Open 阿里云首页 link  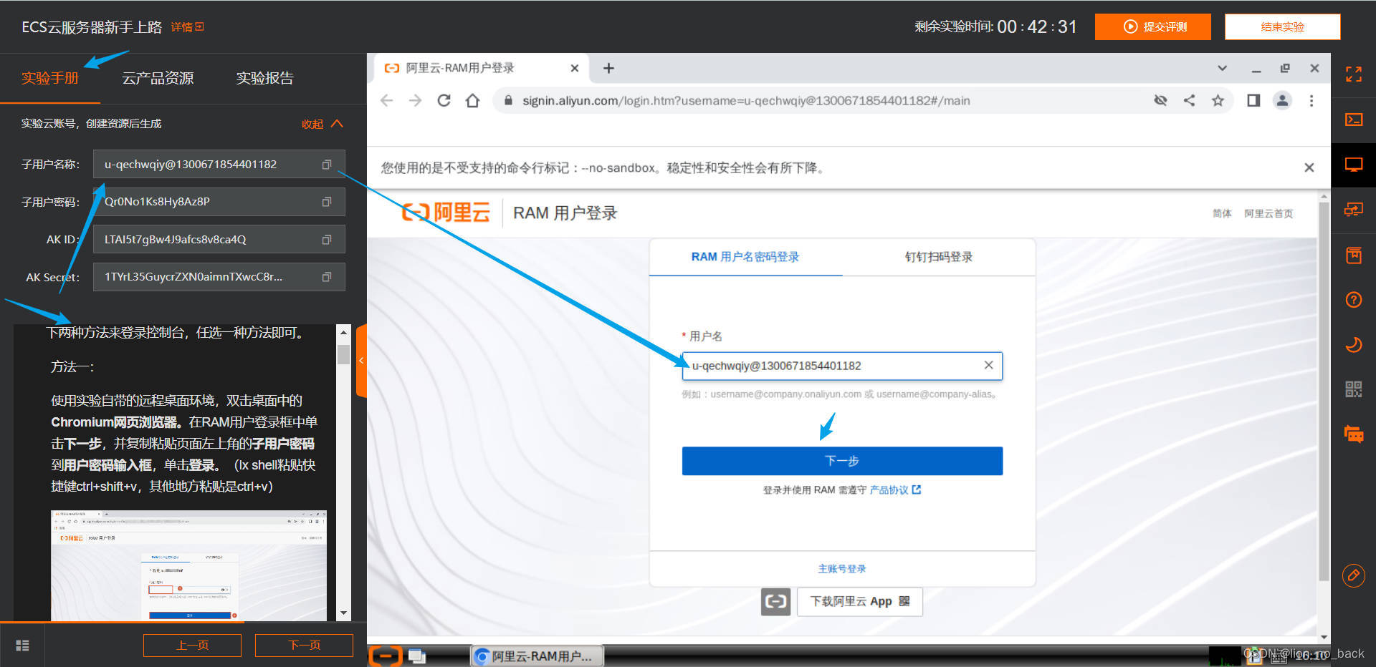coord(1268,213)
